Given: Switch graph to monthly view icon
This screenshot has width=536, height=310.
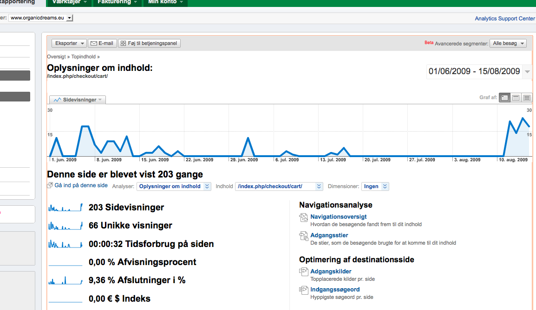Looking at the screenshot, I should [527, 98].
